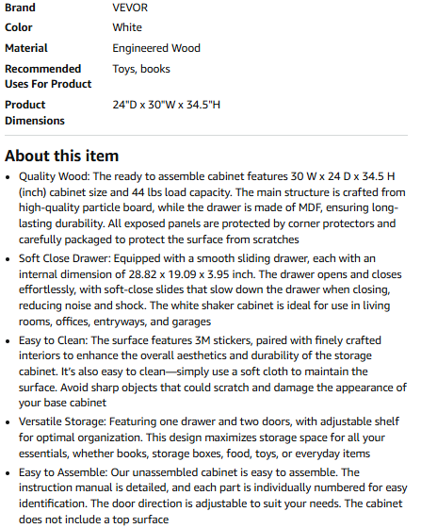This screenshot has width=421, height=528.
Task: Click the Easy to Clean bullet text
Action: [x=213, y=371]
